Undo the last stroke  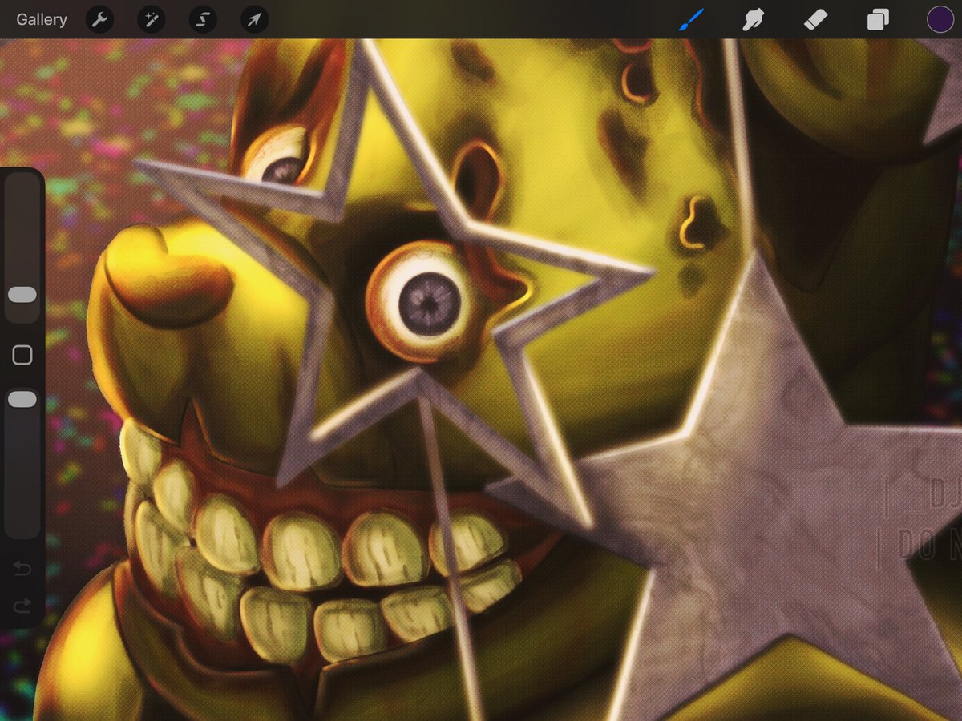point(22,569)
